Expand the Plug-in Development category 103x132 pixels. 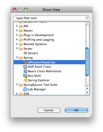(17, 35)
